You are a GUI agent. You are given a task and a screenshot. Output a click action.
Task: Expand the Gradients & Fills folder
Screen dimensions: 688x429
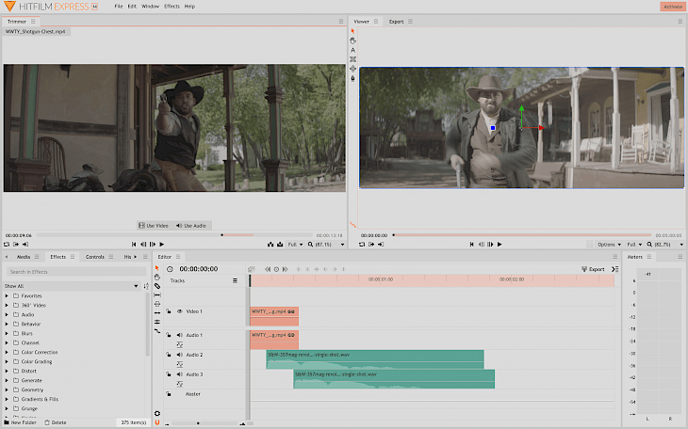[7, 399]
